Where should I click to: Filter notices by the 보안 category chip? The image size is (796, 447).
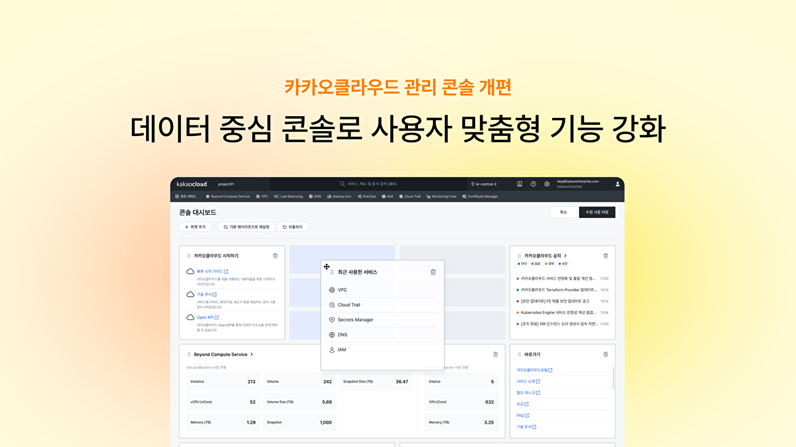[x=563, y=263]
